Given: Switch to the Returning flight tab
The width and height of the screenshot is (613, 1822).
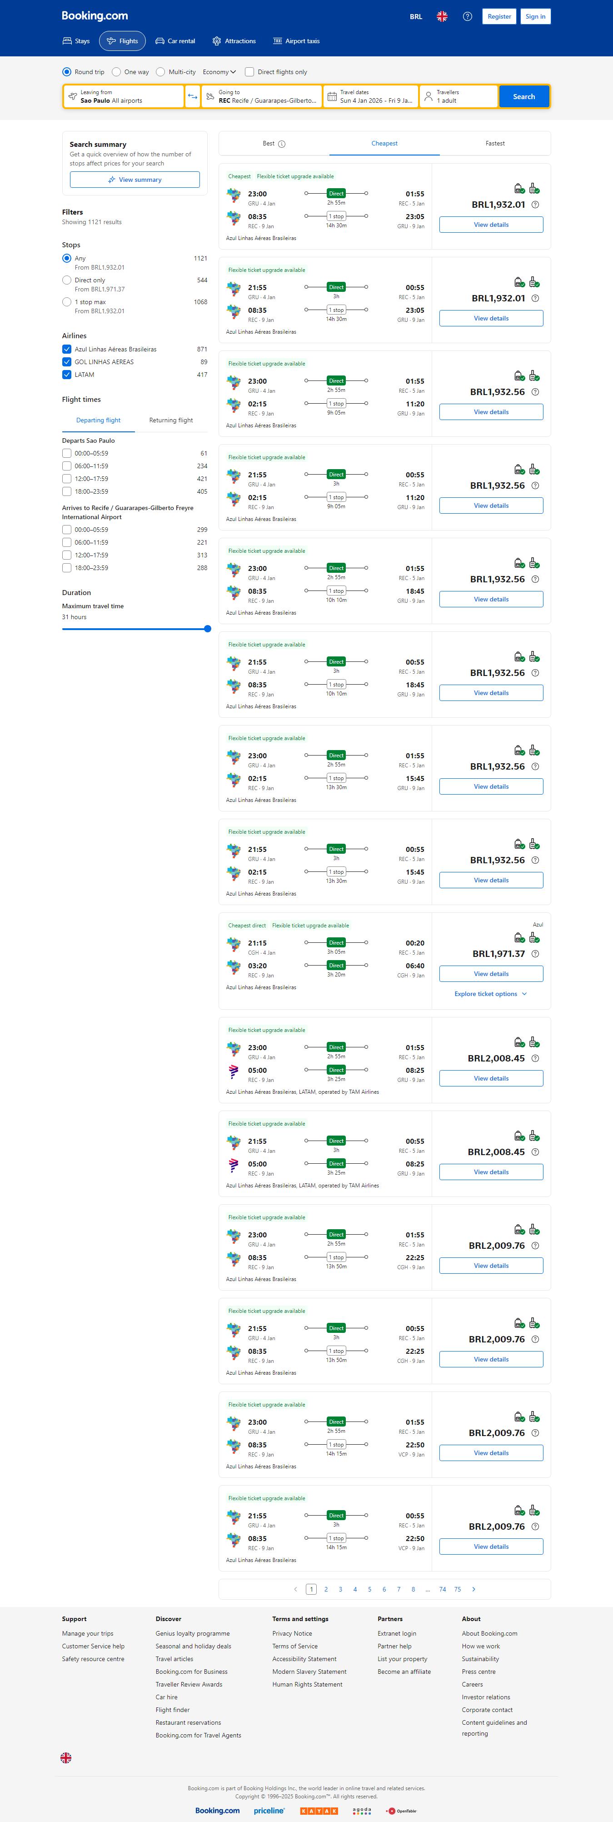Looking at the screenshot, I should 171,420.
